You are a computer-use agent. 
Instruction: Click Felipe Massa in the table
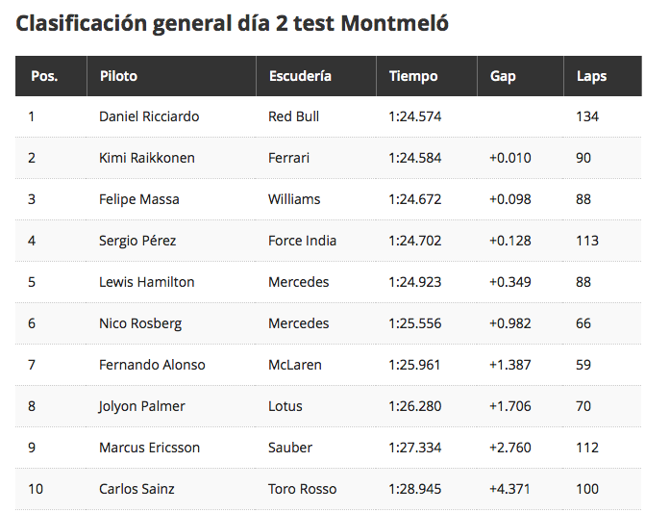pyautogui.click(x=139, y=199)
